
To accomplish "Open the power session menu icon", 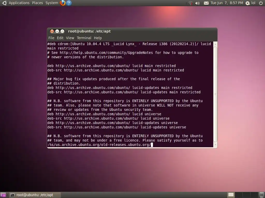I will (x=261, y=3).
